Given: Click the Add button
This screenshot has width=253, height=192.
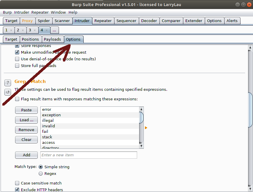Looking at the screenshot, I should point(26,155).
